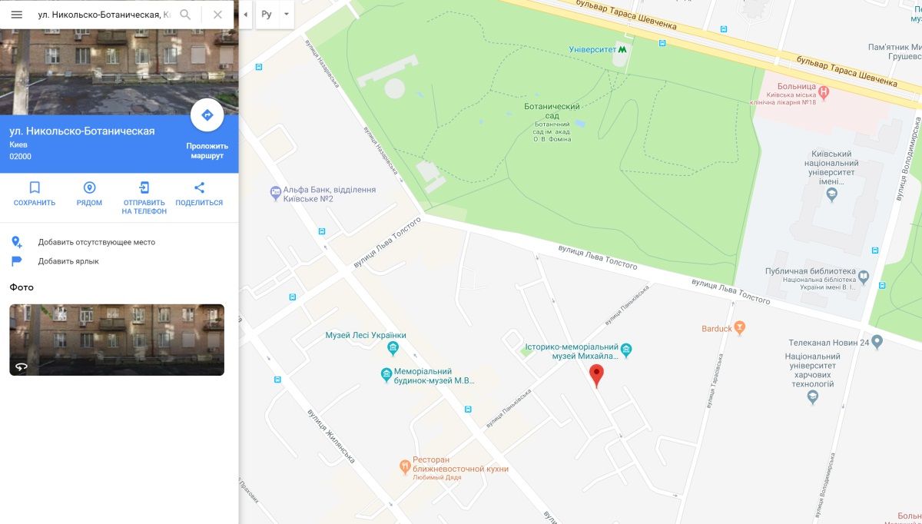Send to phone via ОТПРАВИТЬ НА ТЕЛЕФОН

coord(144,197)
